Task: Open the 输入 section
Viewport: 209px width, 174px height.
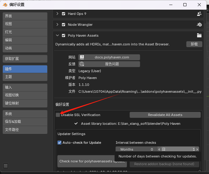Action: [x=25, y=87]
